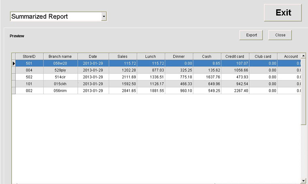Select StoreID cell 502
Image resolution: width=308 pixels, height=184 pixels.
pos(30,77)
